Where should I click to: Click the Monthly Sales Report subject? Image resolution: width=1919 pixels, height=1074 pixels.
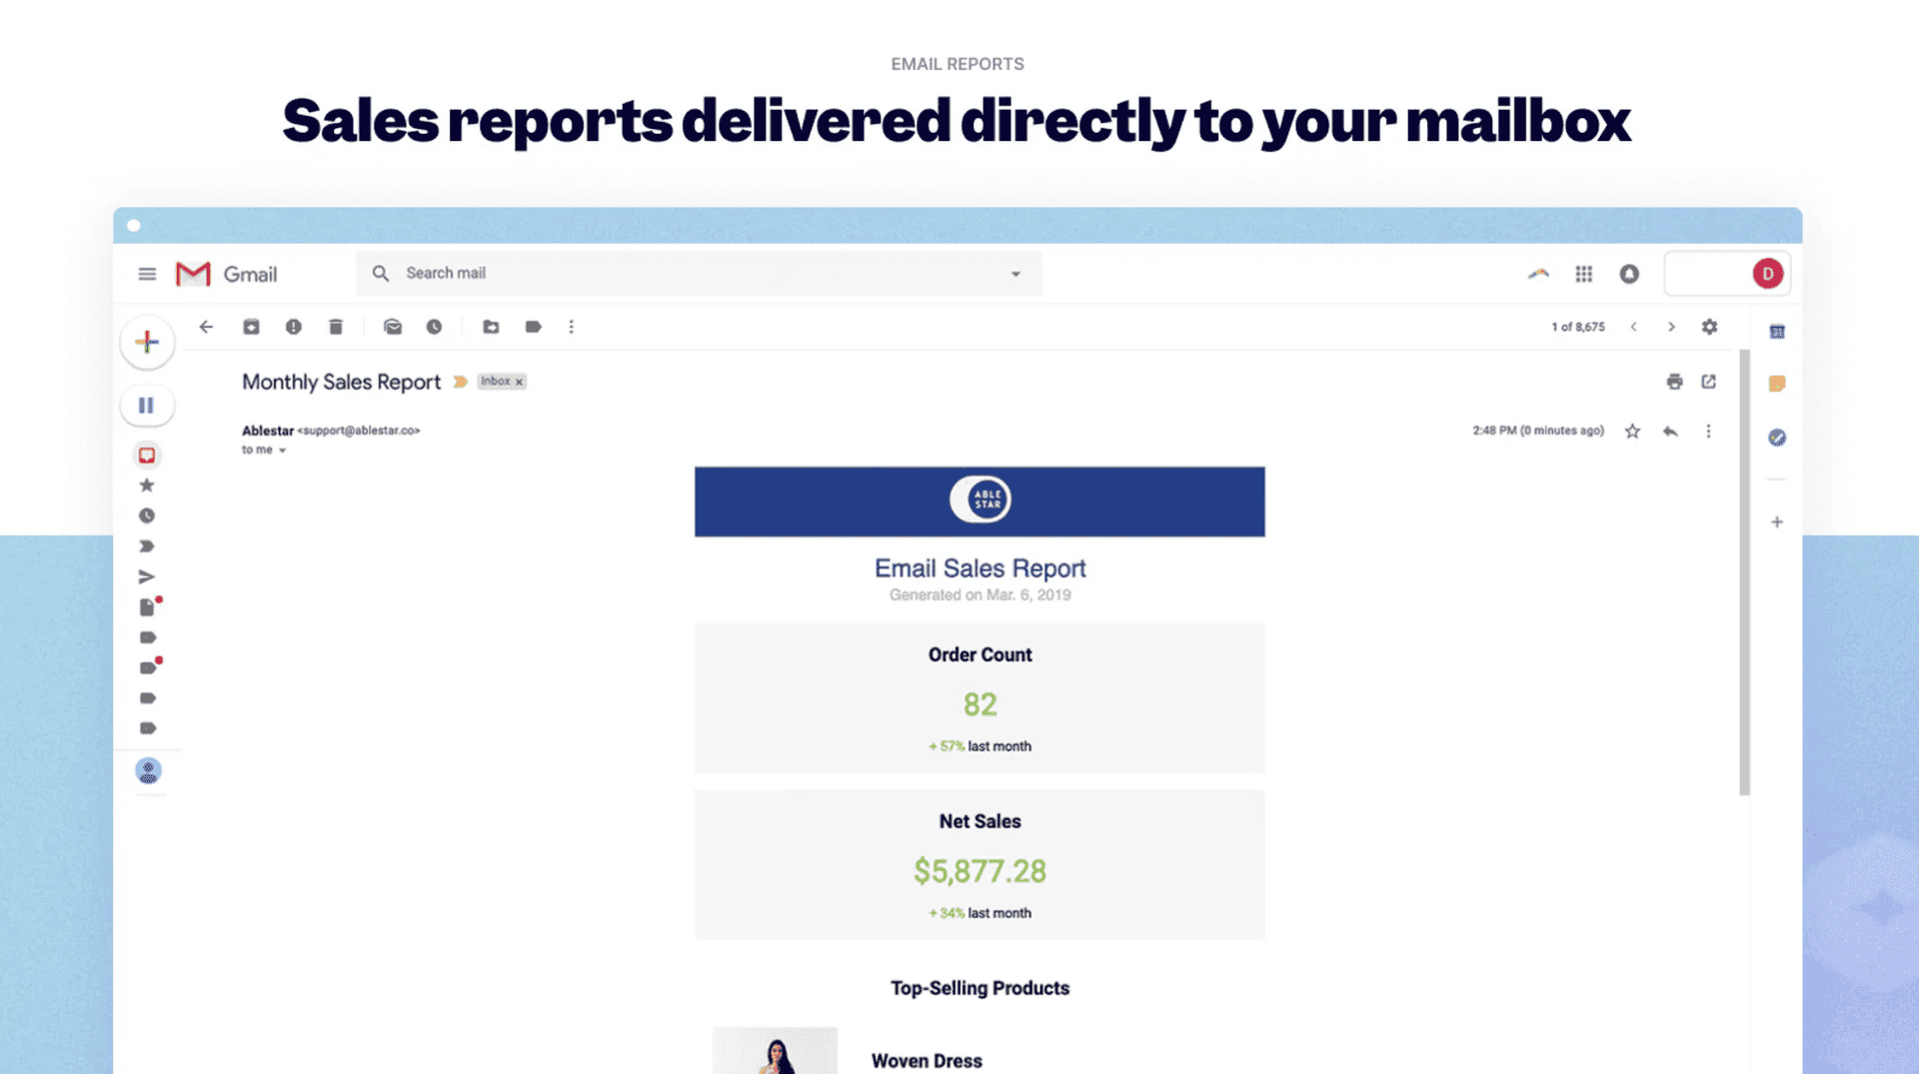click(x=341, y=382)
